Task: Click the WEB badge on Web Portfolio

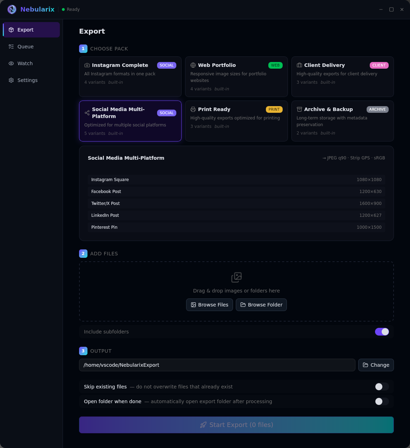Action: point(275,65)
